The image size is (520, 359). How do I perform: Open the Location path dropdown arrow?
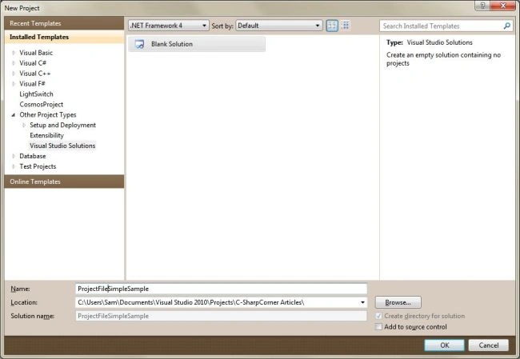362,302
